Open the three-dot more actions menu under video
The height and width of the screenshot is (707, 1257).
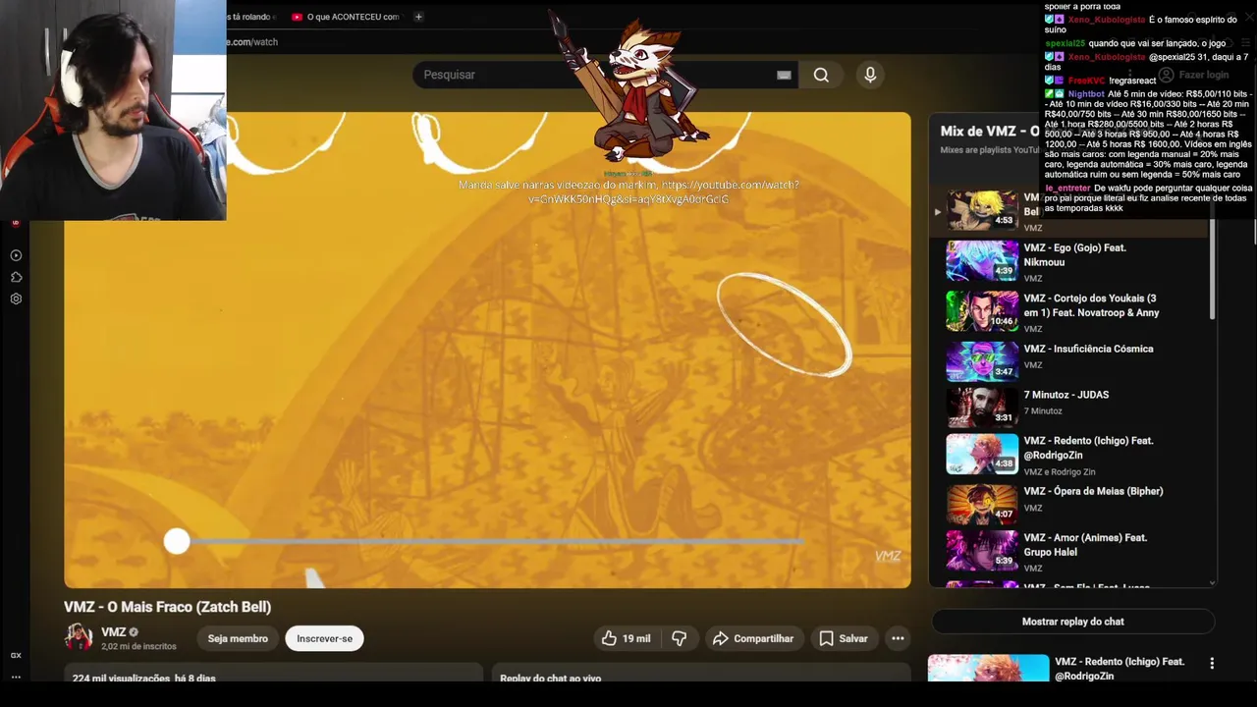898,638
